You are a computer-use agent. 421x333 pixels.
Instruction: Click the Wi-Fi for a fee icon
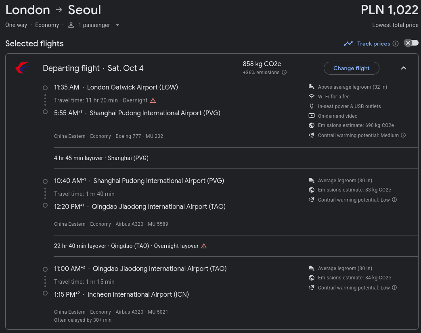312,96
